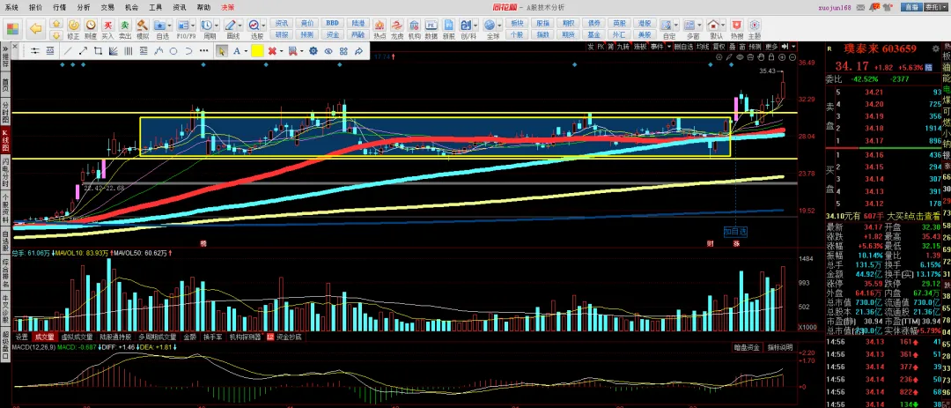Click the trash icon above the chart
Screen dimensions: 951x408
(750, 57)
